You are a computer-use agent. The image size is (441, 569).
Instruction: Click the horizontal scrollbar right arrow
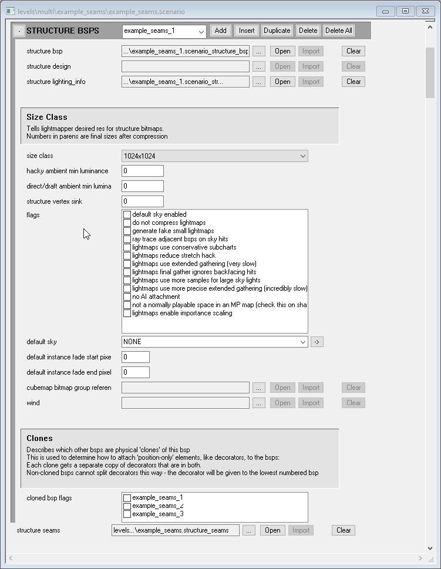pos(420,558)
